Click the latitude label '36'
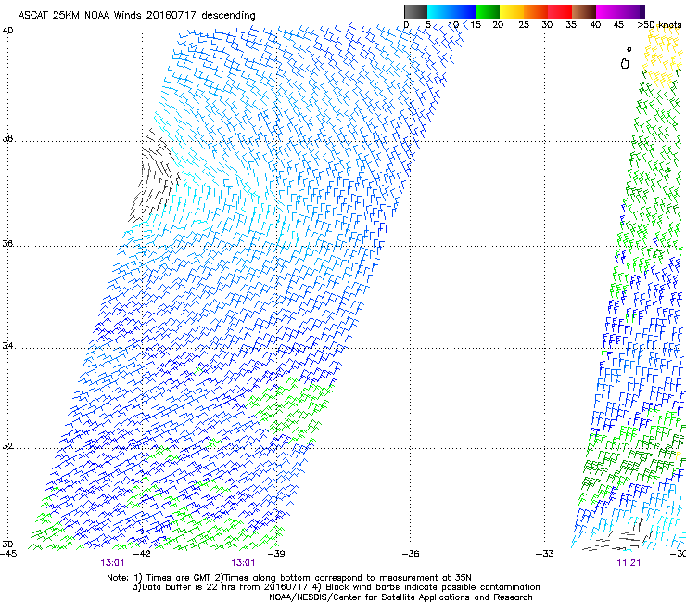 point(7,243)
